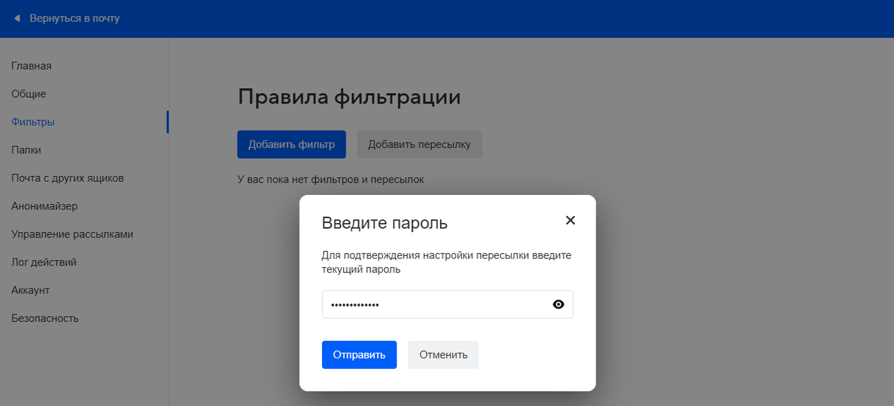Go to Общие settings
894x406 pixels.
(x=28, y=94)
